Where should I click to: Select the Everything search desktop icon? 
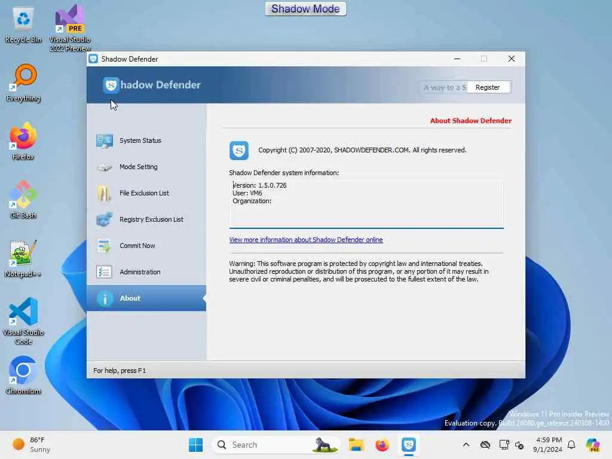pyautogui.click(x=23, y=82)
